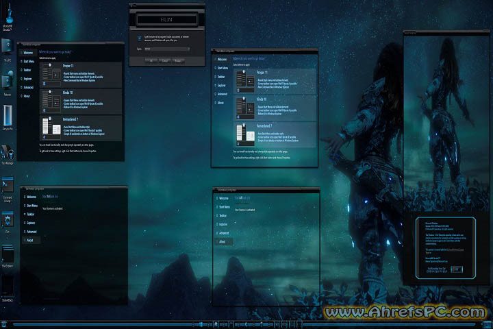Open Explorer tab in translucent About window

[x=223, y=225]
